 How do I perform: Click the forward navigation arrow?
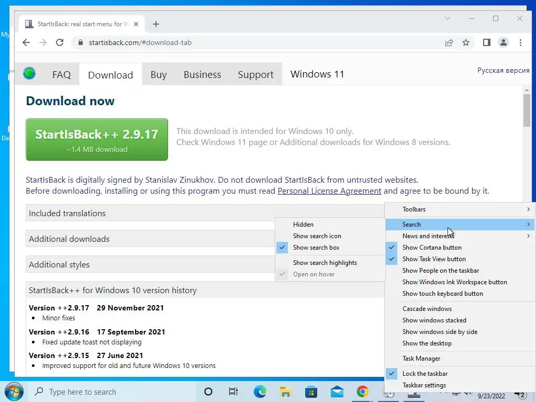(x=43, y=42)
